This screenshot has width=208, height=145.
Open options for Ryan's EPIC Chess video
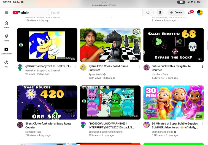point(139,66)
